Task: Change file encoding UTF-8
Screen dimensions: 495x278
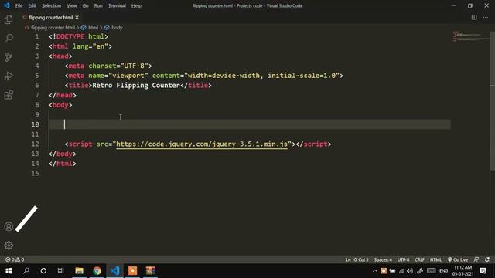Action: (x=403, y=259)
